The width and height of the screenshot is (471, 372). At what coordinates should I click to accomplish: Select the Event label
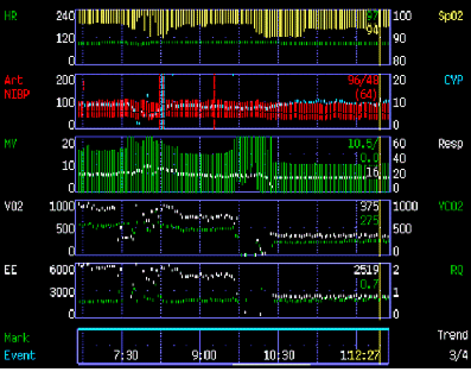tap(20, 355)
